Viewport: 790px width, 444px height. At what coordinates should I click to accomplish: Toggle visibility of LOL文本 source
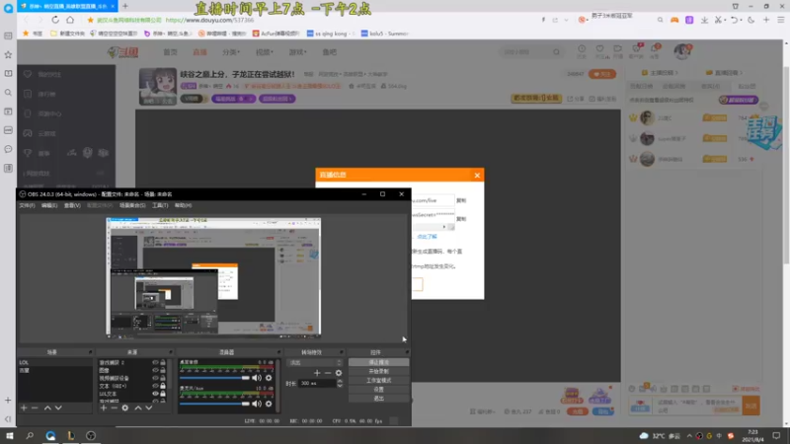155,394
